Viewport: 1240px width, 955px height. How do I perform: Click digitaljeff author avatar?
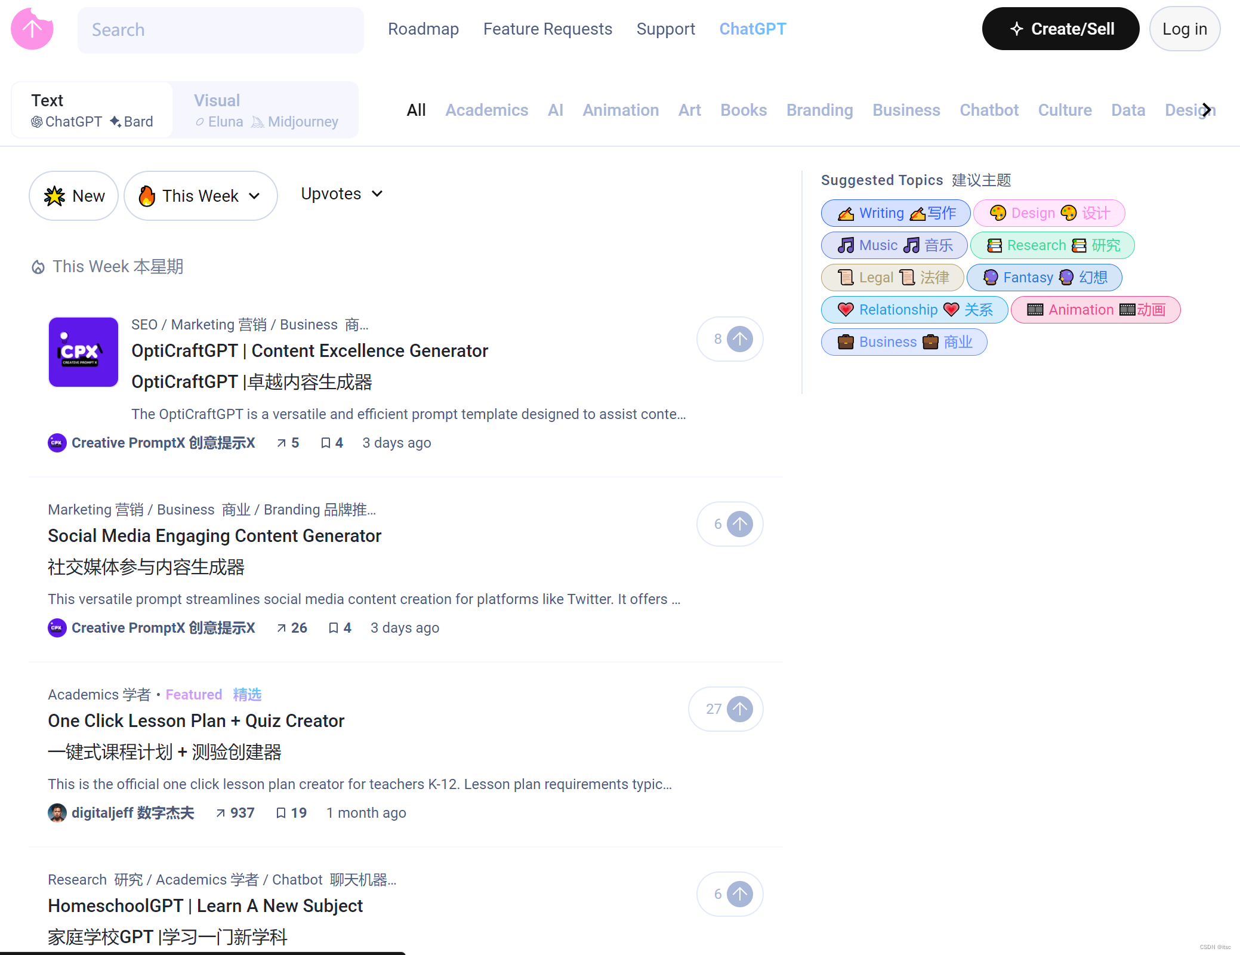point(57,813)
